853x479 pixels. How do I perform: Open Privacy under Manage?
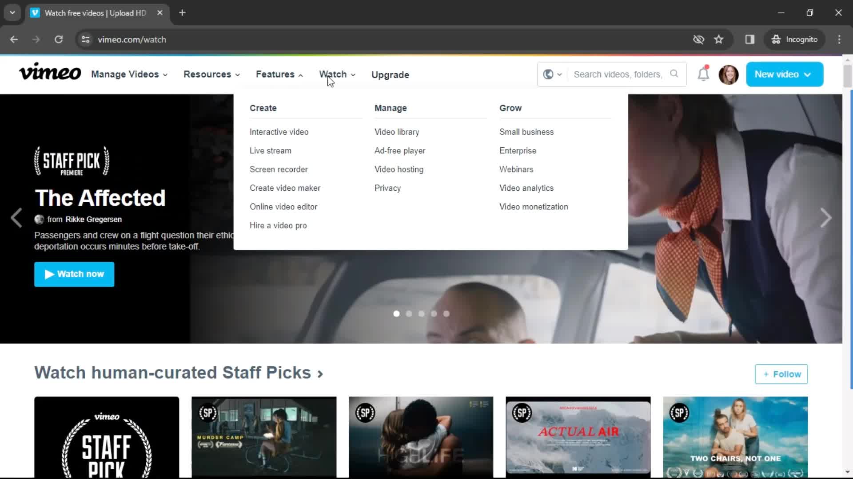click(387, 188)
